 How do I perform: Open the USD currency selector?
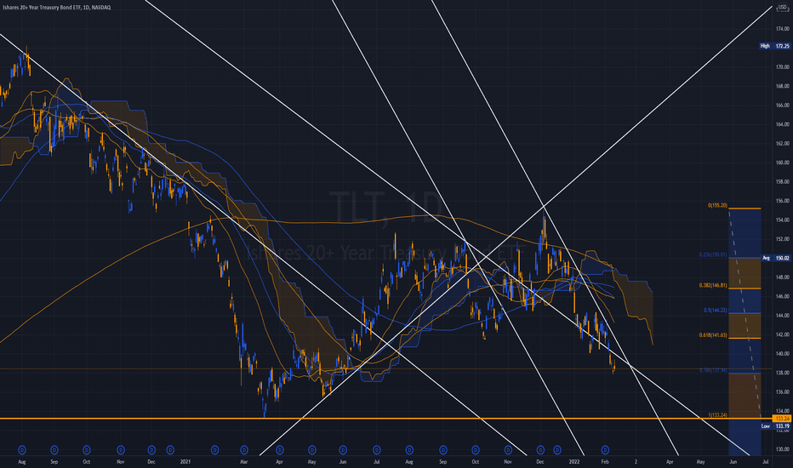[x=783, y=7]
